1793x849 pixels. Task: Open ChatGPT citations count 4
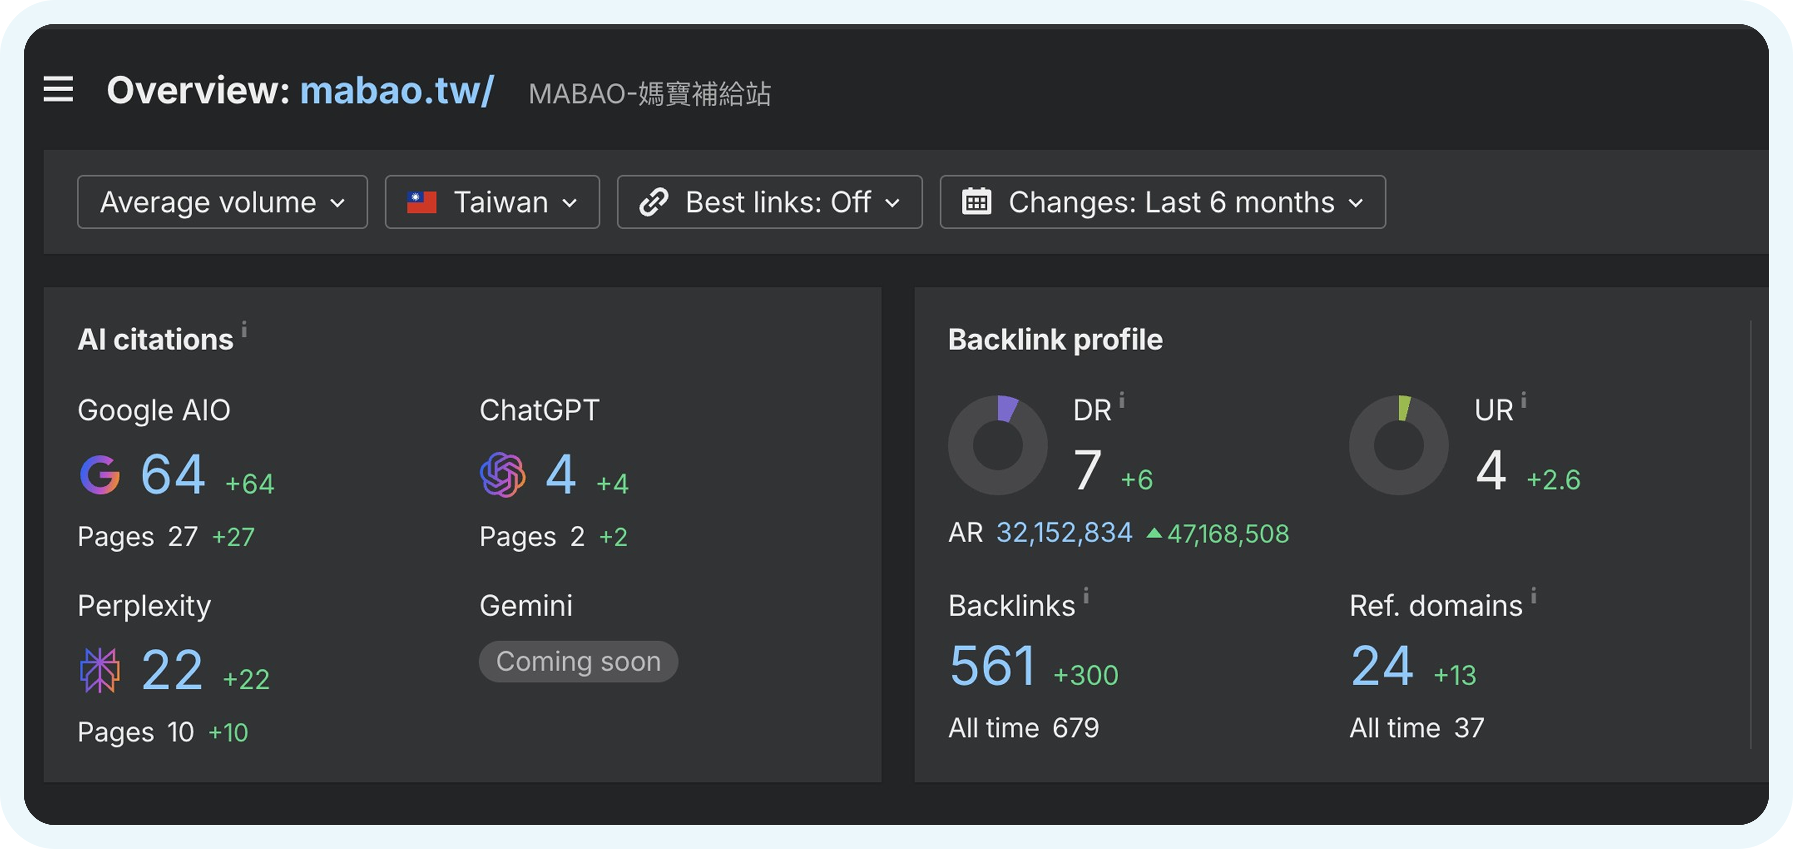[x=561, y=474]
